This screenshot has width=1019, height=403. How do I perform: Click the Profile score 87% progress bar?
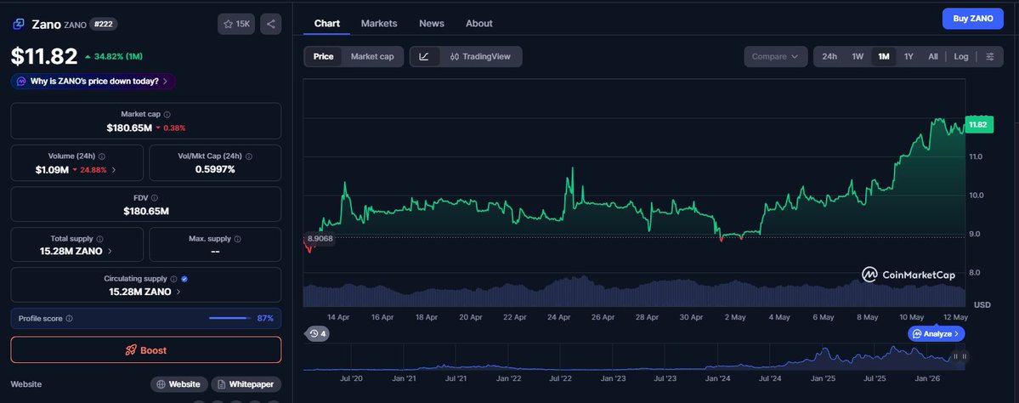tap(229, 319)
